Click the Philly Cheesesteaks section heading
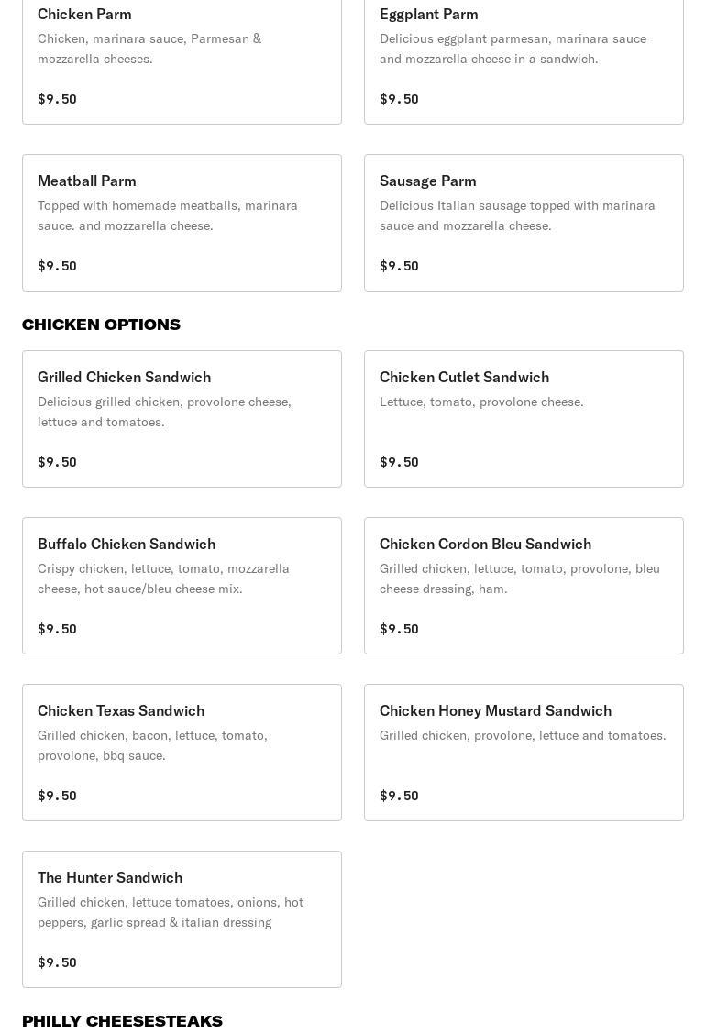706x1034 pixels. [122, 1021]
